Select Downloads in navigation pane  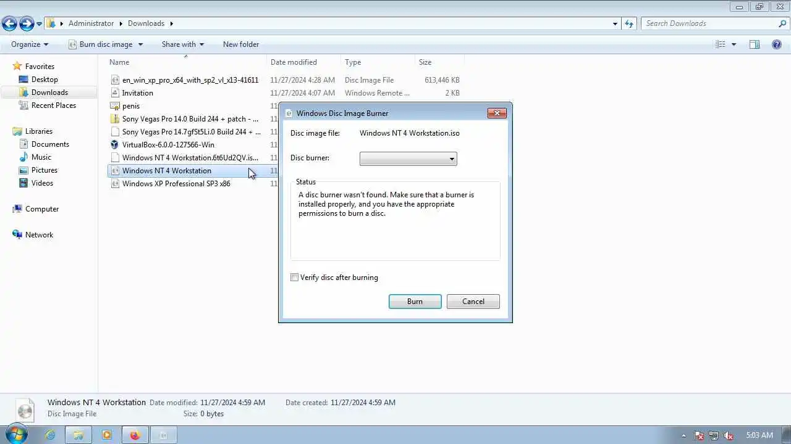pyautogui.click(x=49, y=92)
